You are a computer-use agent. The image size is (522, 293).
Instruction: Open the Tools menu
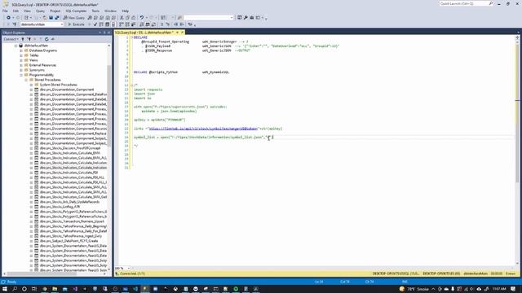pyautogui.click(x=95, y=11)
